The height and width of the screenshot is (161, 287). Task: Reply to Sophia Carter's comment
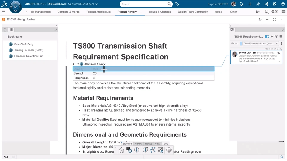[x=279, y=53]
